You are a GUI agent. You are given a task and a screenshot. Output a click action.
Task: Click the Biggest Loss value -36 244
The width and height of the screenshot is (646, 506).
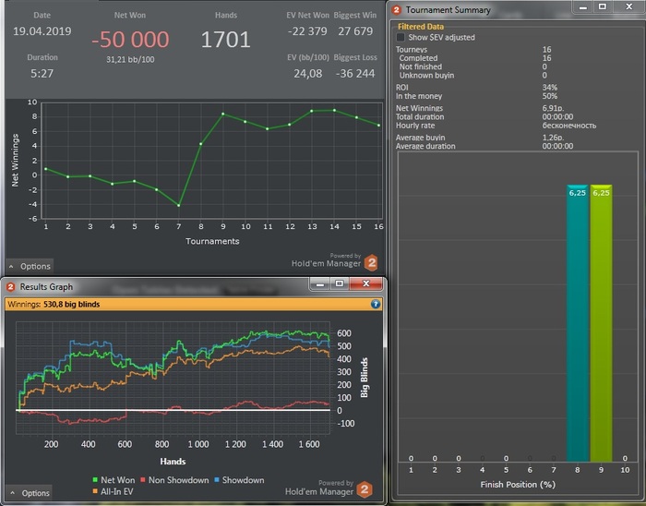coord(355,73)
